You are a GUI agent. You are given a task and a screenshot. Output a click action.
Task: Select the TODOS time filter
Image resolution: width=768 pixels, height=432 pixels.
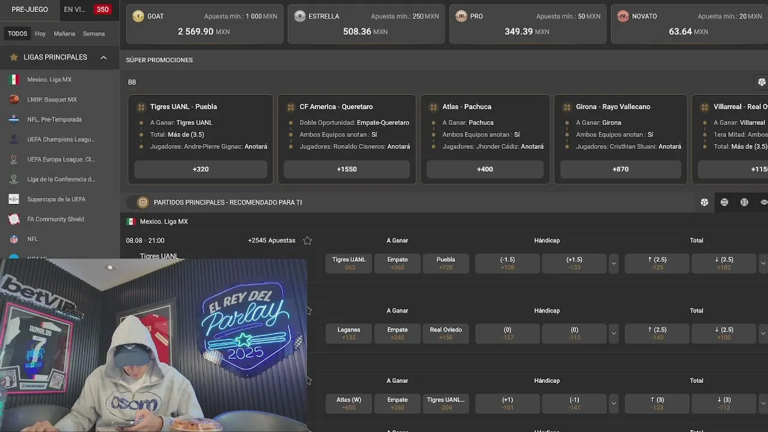pos(17,34)
